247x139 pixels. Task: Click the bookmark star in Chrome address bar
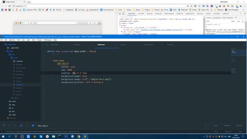click(191, 6)
